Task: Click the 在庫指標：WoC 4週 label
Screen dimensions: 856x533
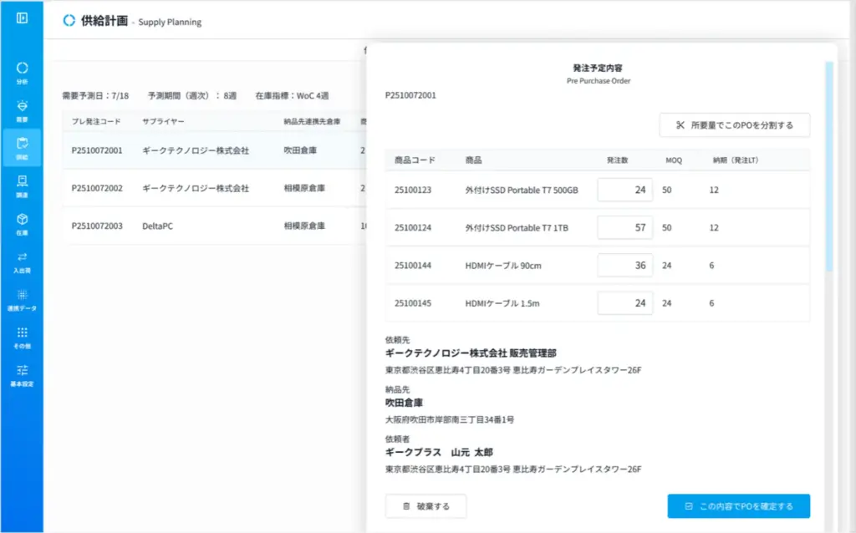Action: (x=292, y=95)
